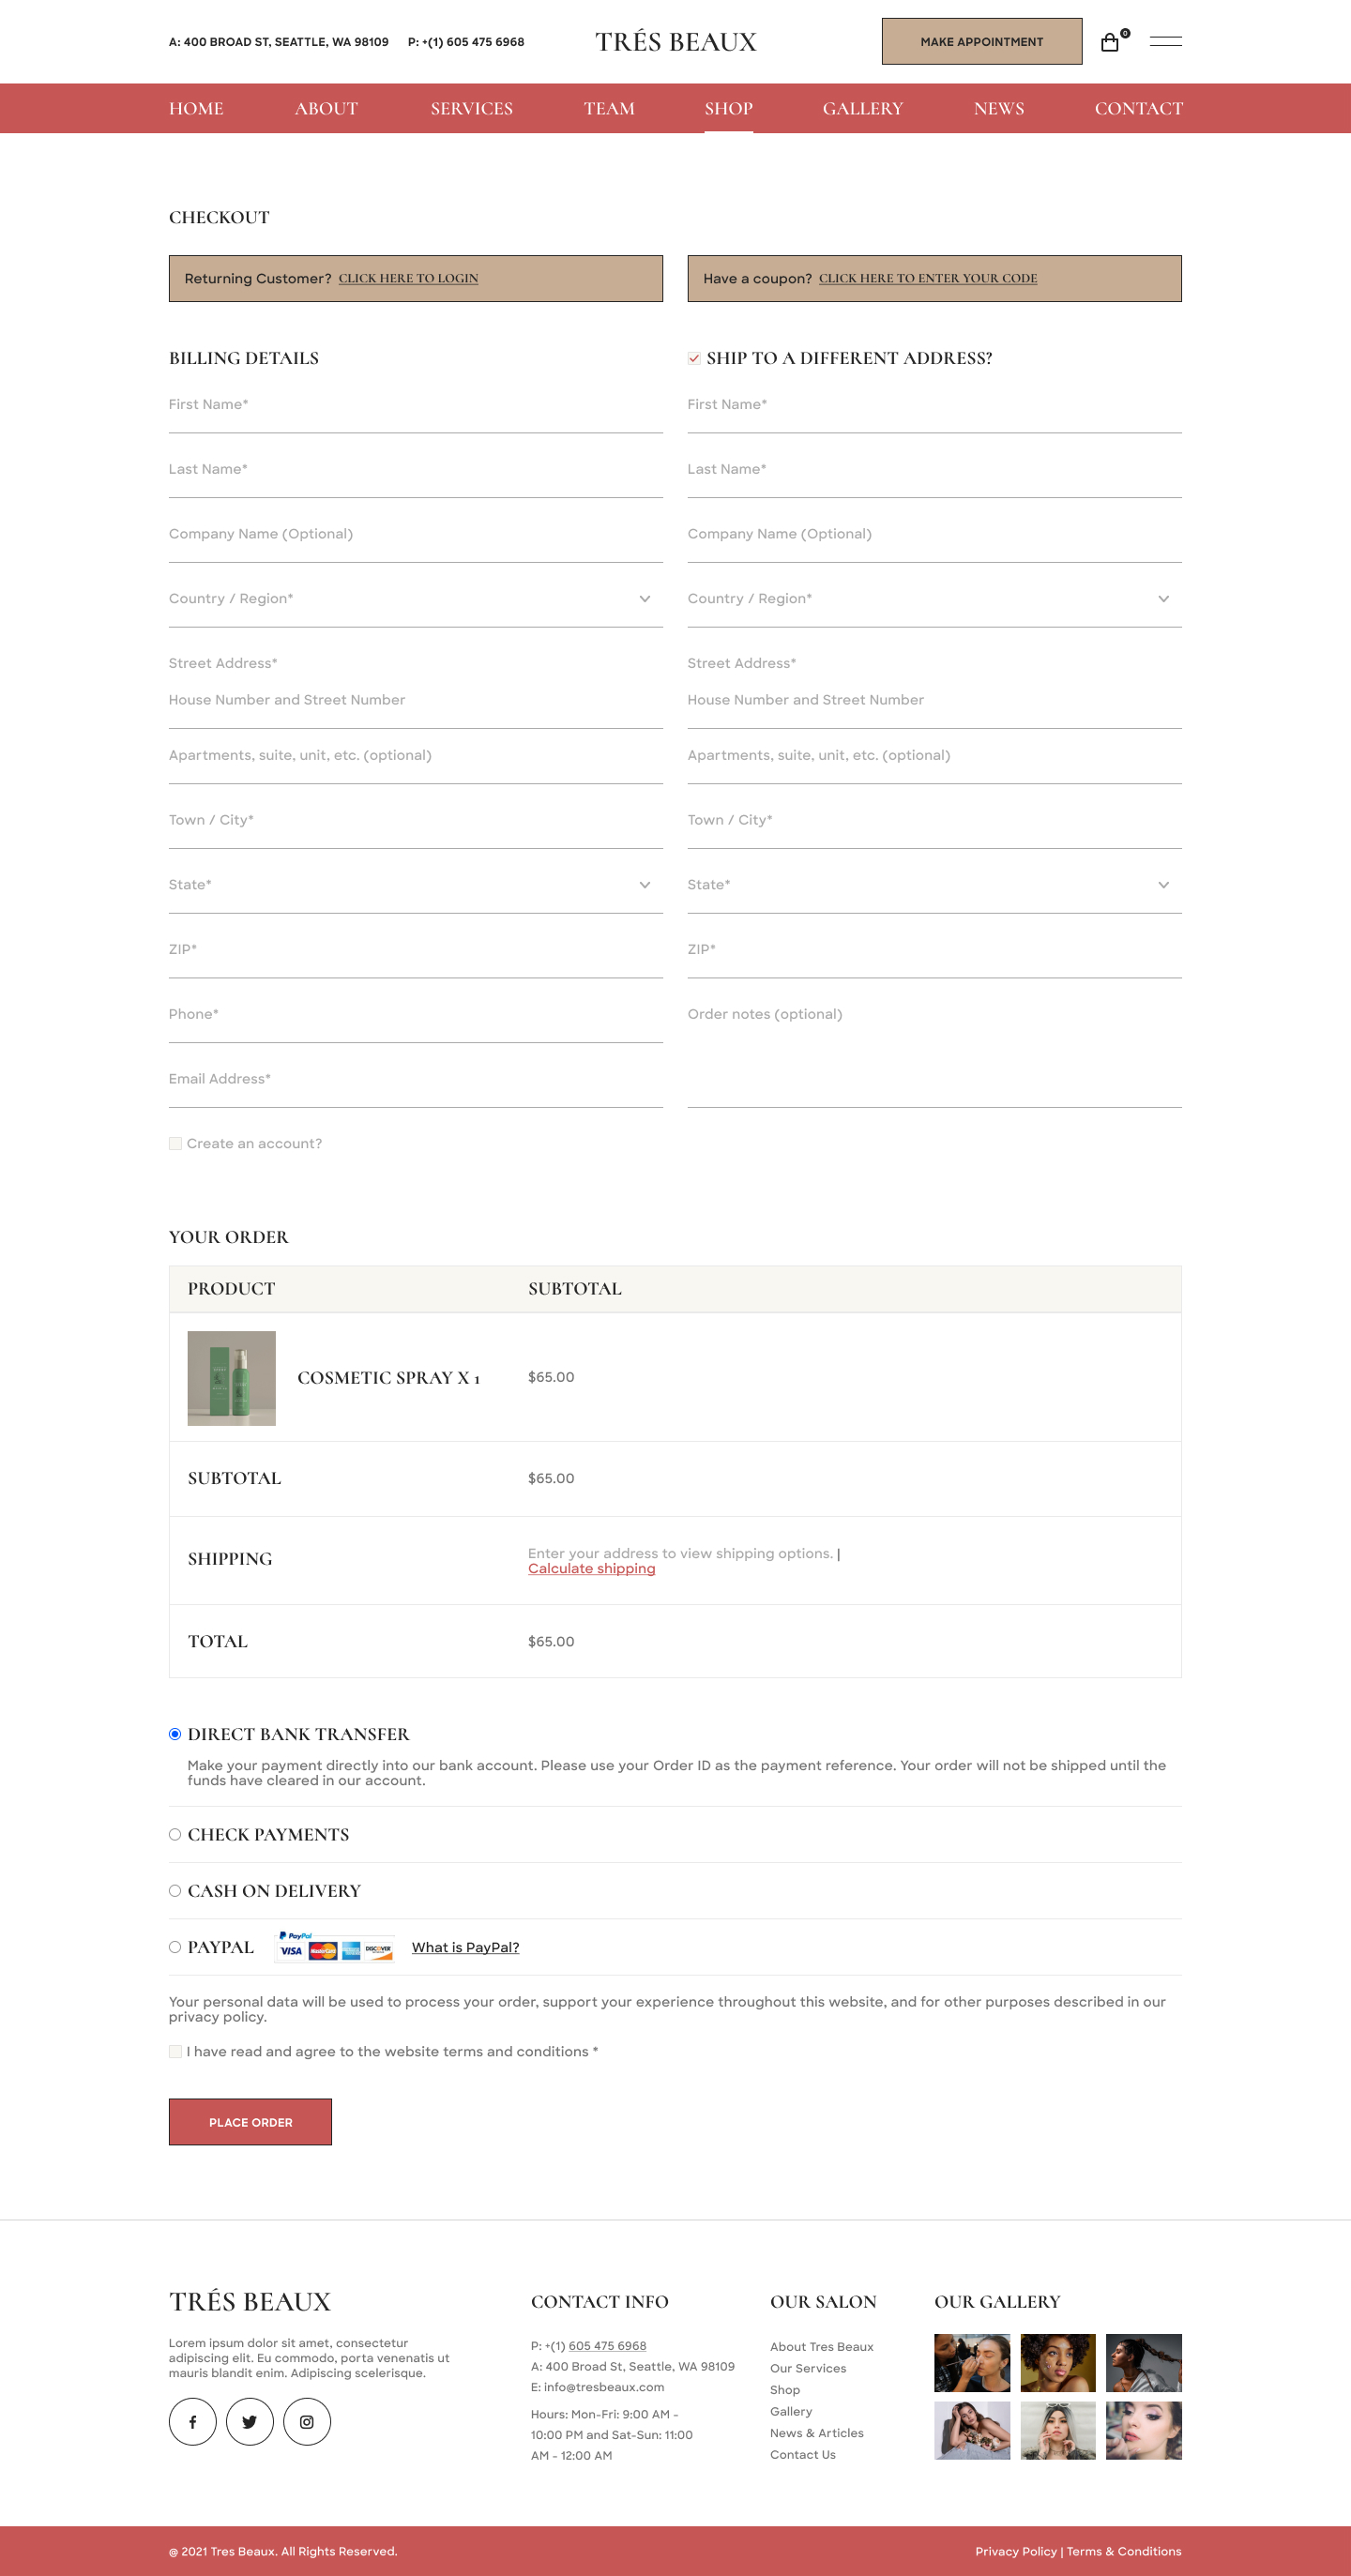
Task: Open the shopping bag cart icon
Action: 1110,42
